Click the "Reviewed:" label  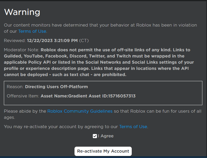(x=15, y=40)
